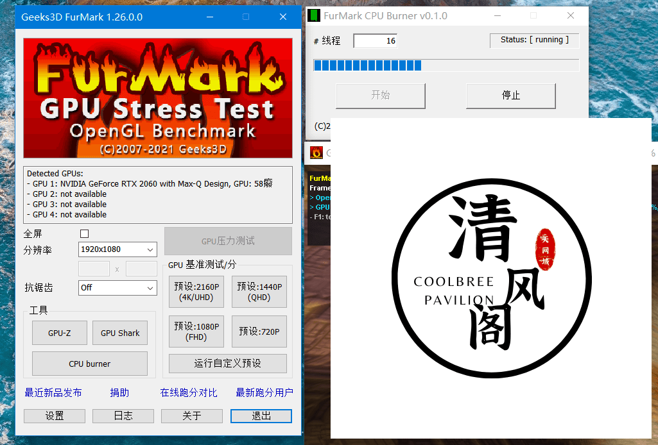The height and width of the screenshot is (445, 658).
Task: Click the custom width input field
Action: tap(94, 269)
